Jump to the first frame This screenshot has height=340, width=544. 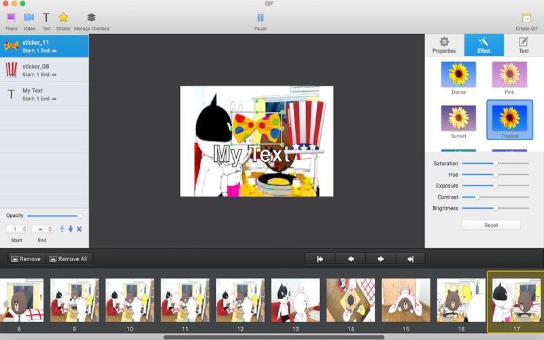[x=320, y=259]
